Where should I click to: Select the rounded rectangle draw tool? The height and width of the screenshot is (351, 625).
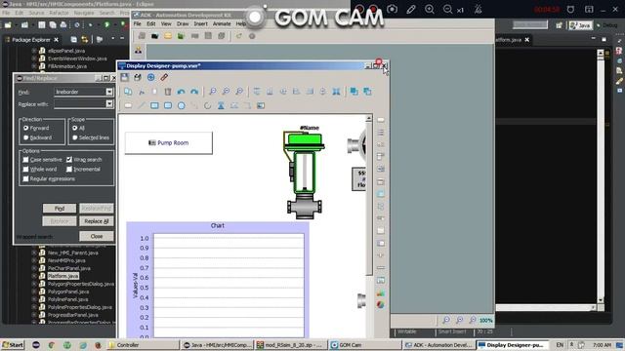(168, 106)
